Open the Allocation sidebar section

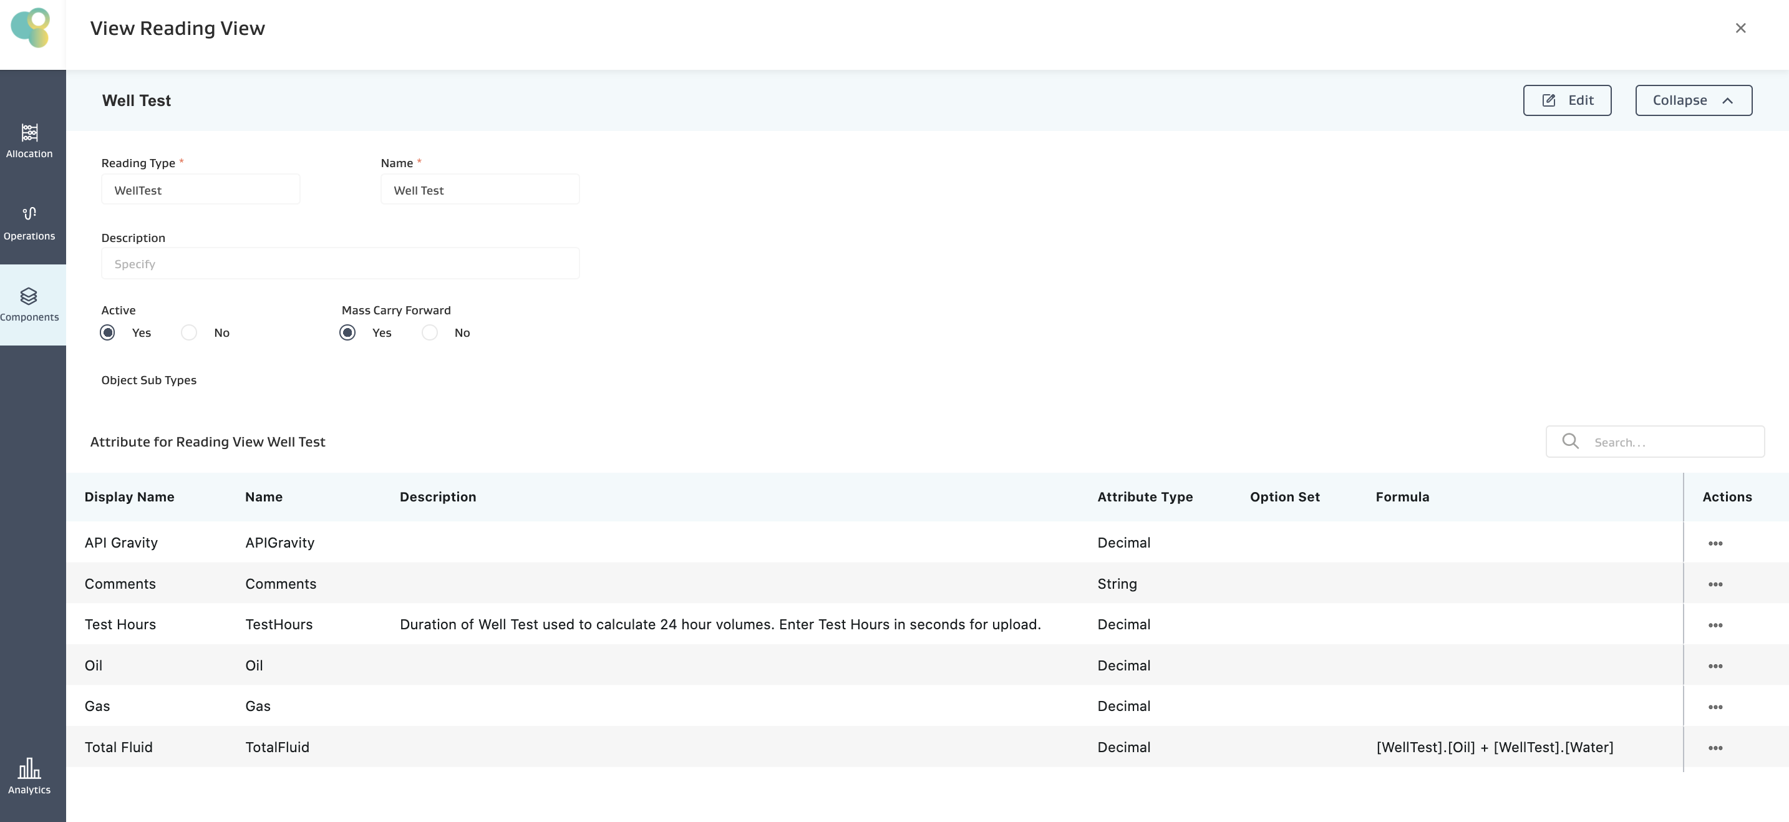pos(29,140)
